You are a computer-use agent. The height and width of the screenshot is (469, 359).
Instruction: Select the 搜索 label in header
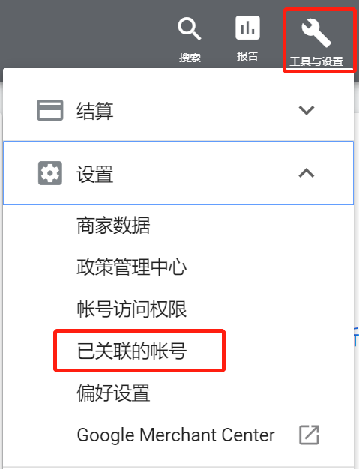pos(190,58)
